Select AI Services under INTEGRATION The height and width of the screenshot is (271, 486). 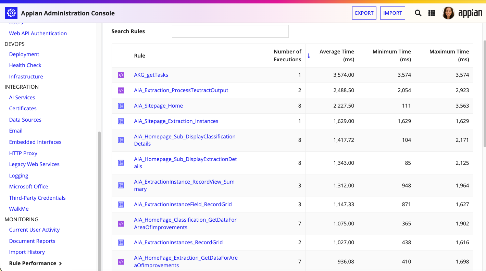point(22,98)
